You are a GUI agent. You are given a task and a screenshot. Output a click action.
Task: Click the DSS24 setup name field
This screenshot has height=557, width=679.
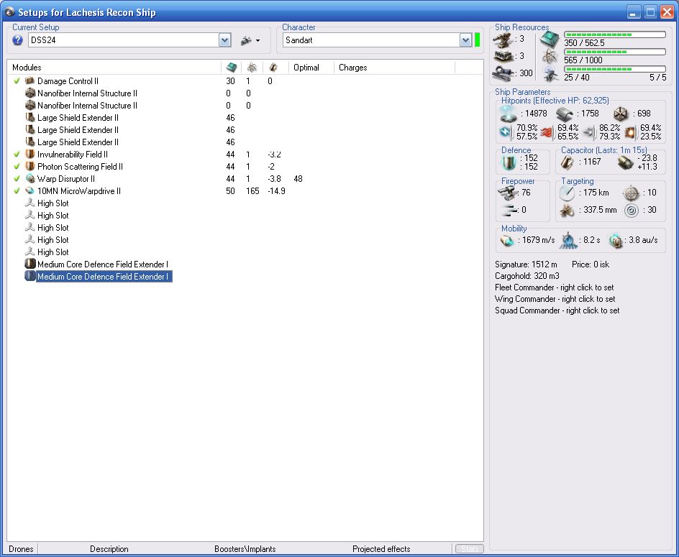(124, 40)
